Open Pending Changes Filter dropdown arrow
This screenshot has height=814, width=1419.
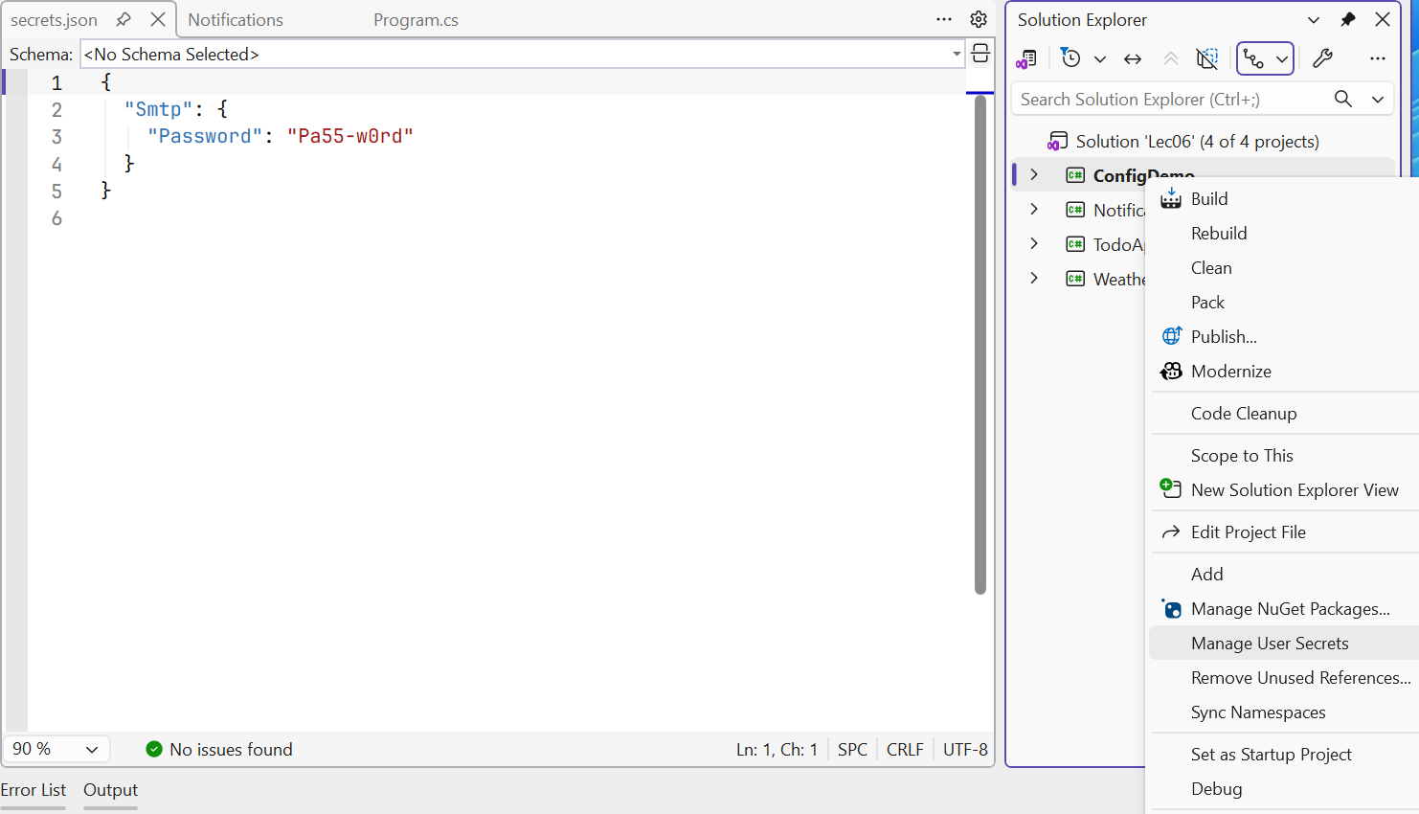tap(1100, 58)
